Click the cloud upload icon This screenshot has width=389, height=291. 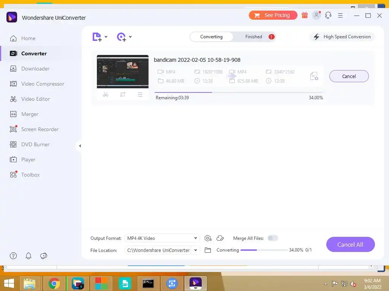click(x=220, y=238)
